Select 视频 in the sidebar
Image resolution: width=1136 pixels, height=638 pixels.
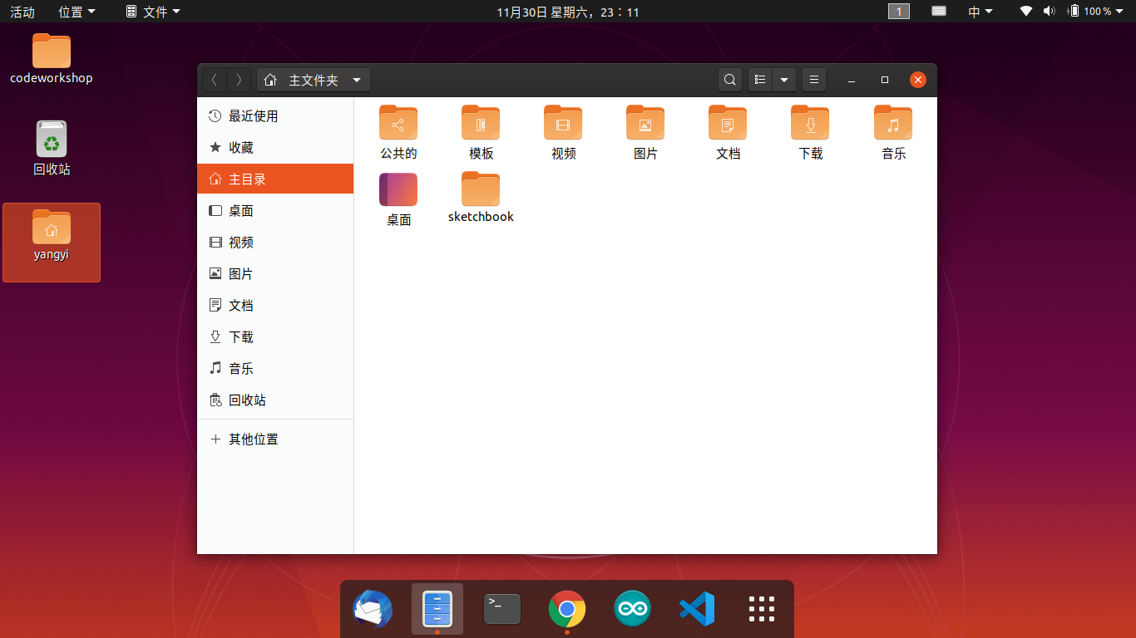[x=275, y=243]
